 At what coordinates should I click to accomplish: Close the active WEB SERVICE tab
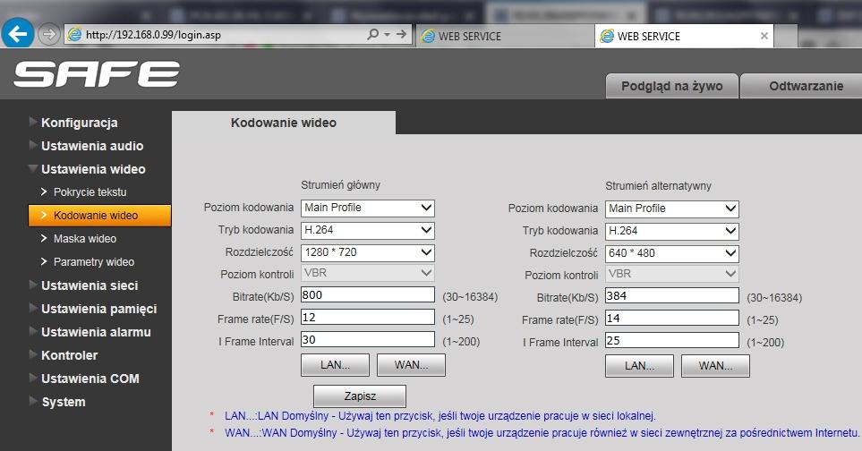pos(764,36)
